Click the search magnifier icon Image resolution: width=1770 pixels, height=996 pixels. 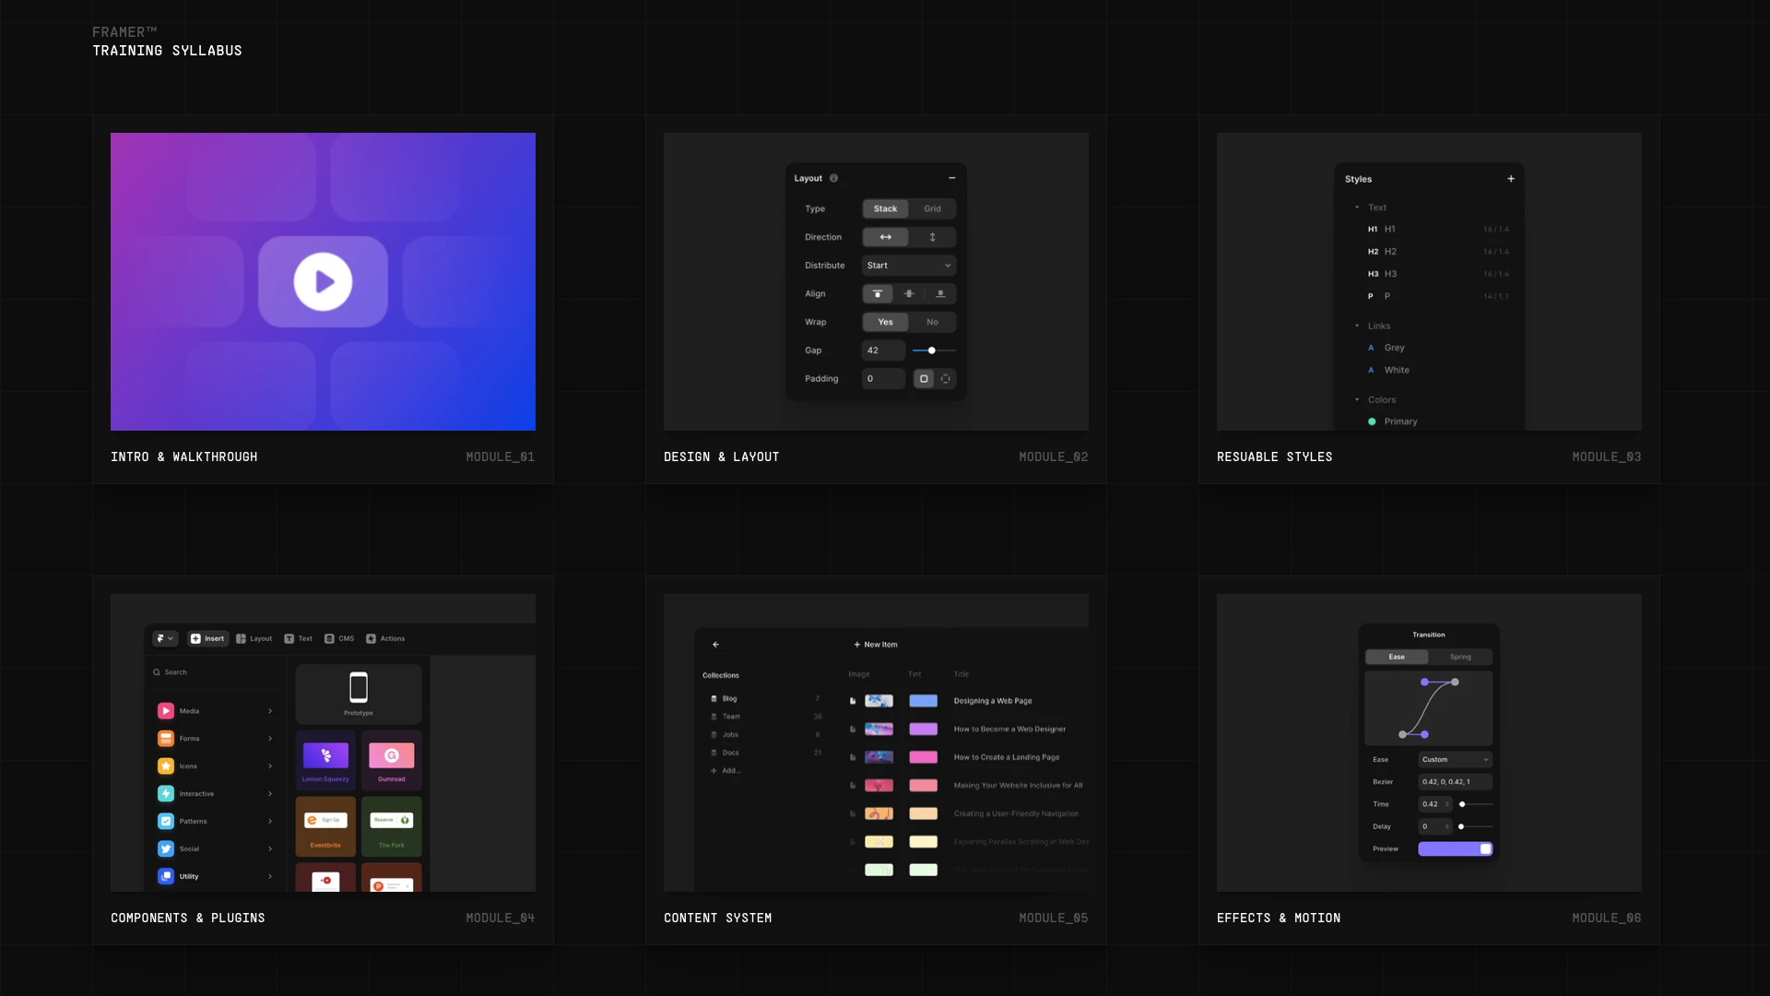coord(157,672)
